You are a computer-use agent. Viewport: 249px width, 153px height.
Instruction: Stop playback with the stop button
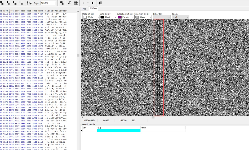pos(92,3)
